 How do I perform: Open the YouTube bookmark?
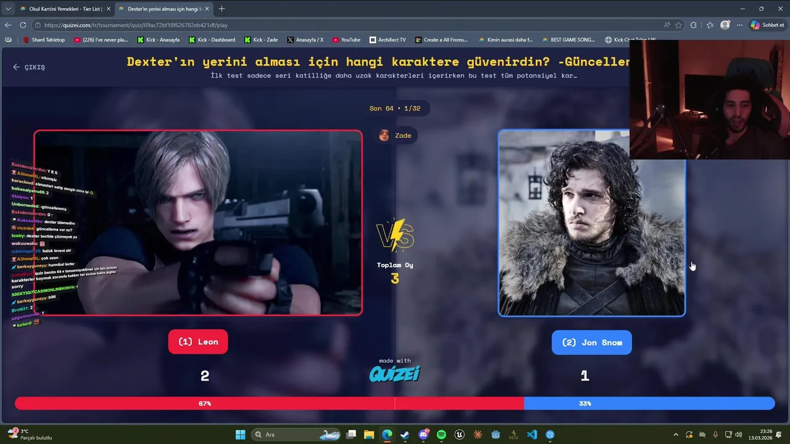point(346,39)
